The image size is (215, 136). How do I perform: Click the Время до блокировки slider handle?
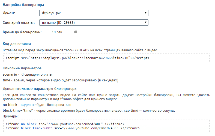click(x=76, y=32)
